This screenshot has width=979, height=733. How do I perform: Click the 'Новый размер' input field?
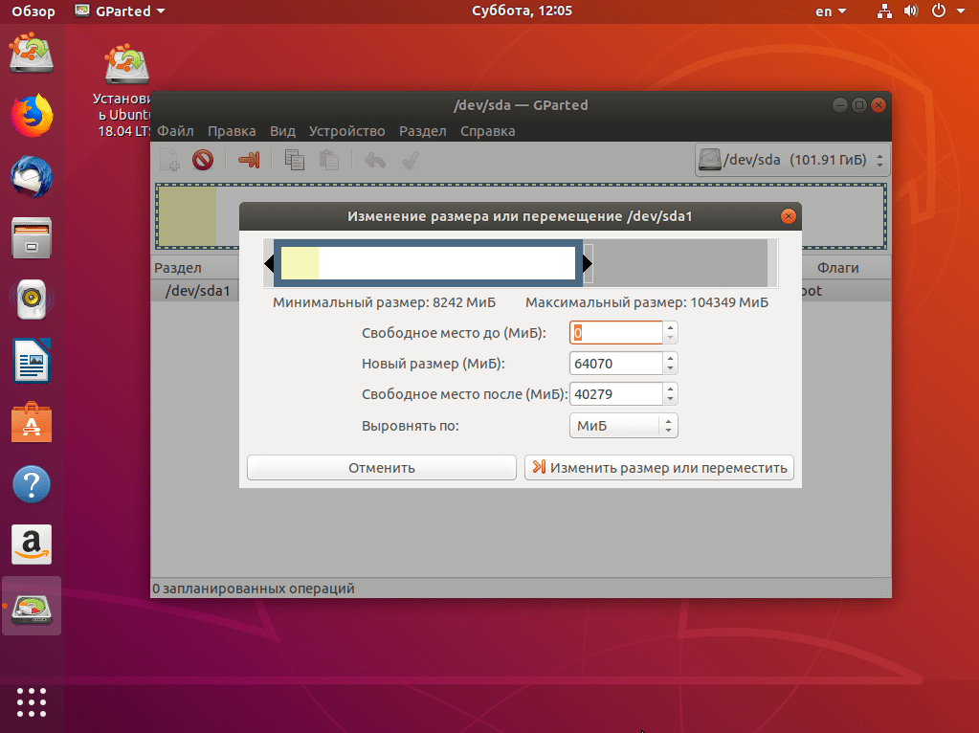pos(616,364)
